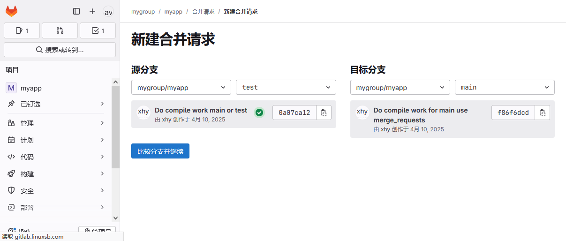566x241 pixels.
Task: Click sidebar scrollbar down arrow
Action: click(x=116, y=218)
